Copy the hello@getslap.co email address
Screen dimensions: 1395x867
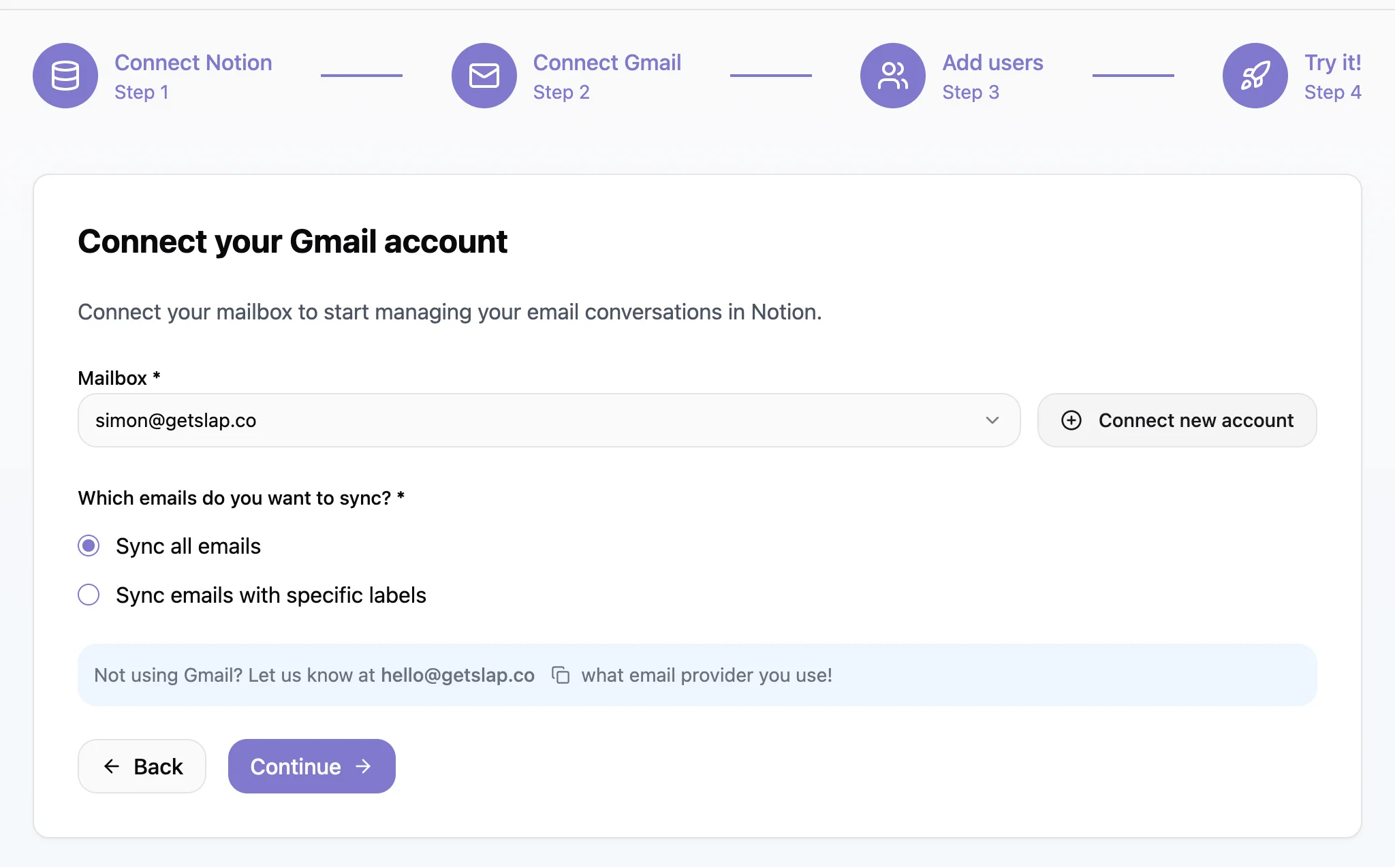pyautogui.click(x=561, y=675)
